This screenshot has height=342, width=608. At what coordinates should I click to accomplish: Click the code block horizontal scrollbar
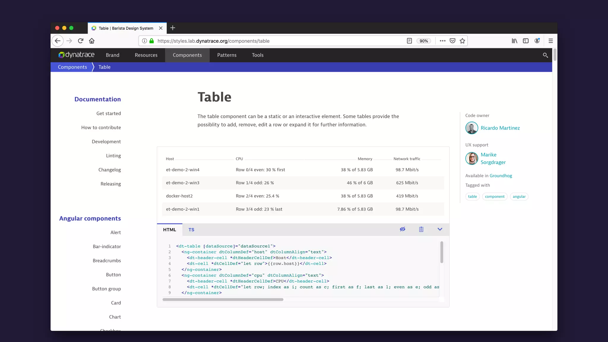point(223,300)
